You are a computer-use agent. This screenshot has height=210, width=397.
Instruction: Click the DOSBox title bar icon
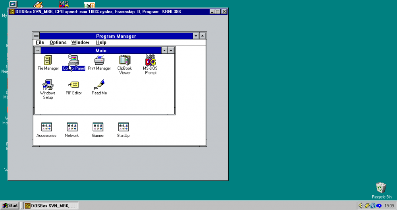pyautogui.click(x=12, y=12)
